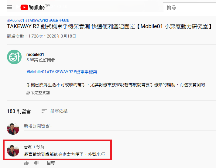Screen dimensions: 216x168
Task: Dislike the comment with thumbs-down icon
Action: [36, 163]
